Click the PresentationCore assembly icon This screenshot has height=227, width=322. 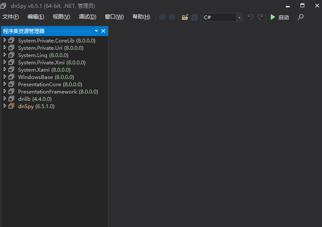(x=12, y=84)
